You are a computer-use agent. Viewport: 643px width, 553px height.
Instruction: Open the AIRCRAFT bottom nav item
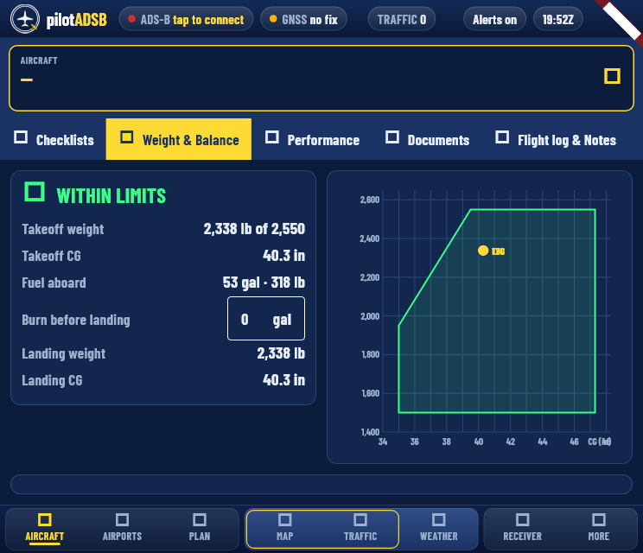point(45,529)
